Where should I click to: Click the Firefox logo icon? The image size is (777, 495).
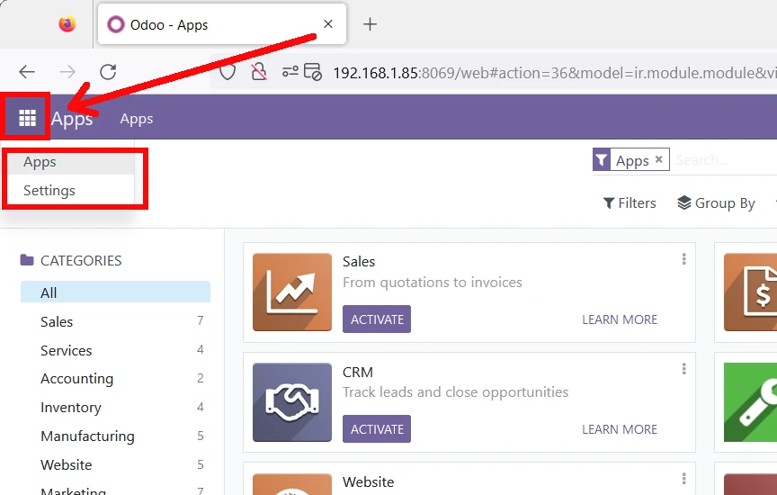(67, 23)
